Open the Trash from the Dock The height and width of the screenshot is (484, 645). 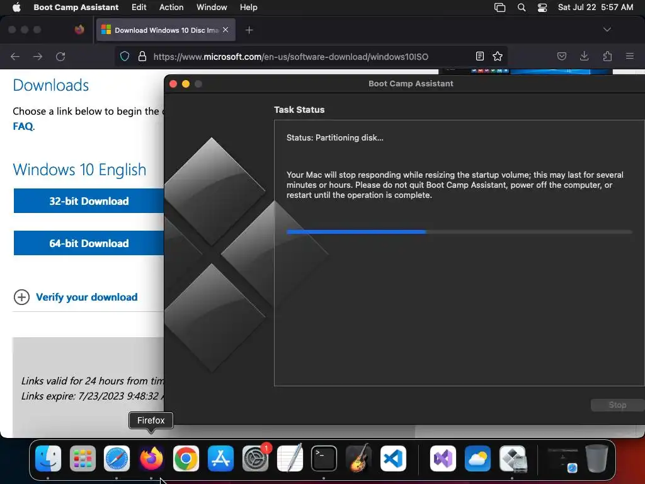coord(596,459)
